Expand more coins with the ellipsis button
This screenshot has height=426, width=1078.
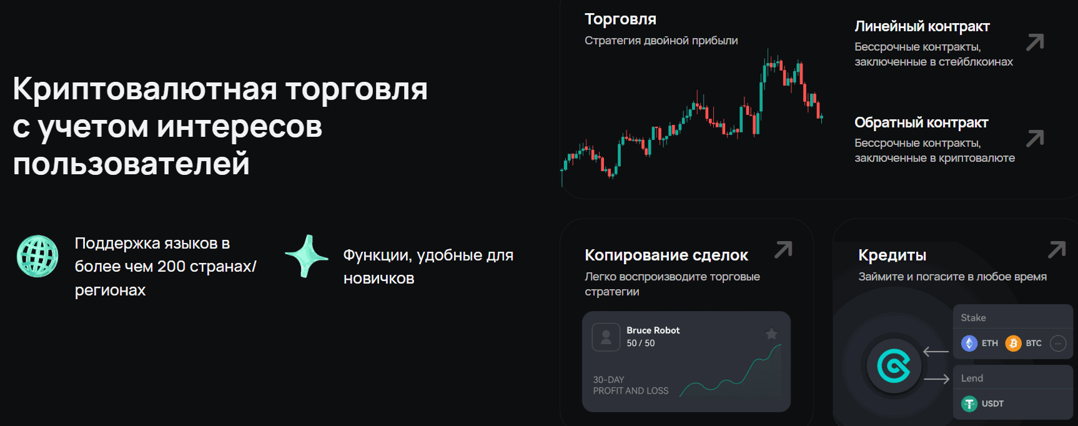pos(1058,343)
